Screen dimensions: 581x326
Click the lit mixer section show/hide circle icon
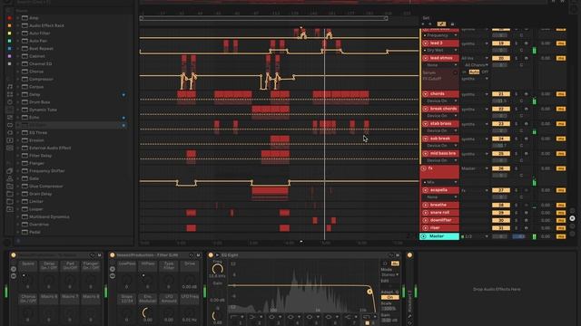(x=572, y=218)
